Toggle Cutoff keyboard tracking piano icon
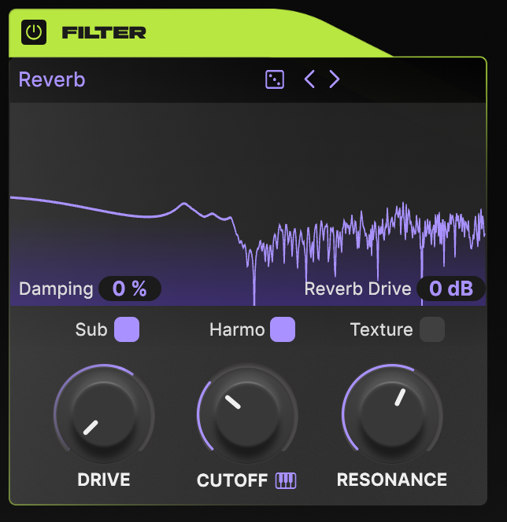The image size is (507, 522). coord(286,480)
